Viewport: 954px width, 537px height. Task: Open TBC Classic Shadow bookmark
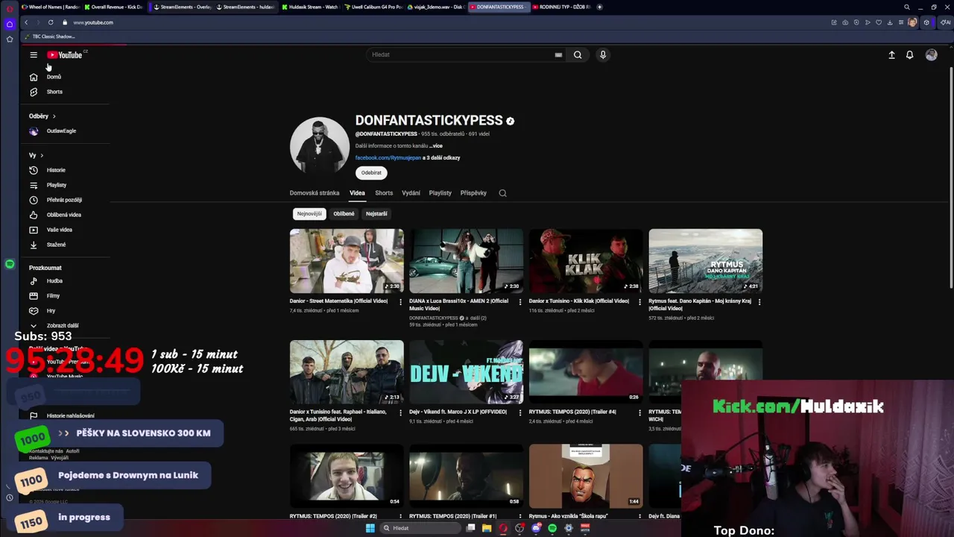pos(50,37)
